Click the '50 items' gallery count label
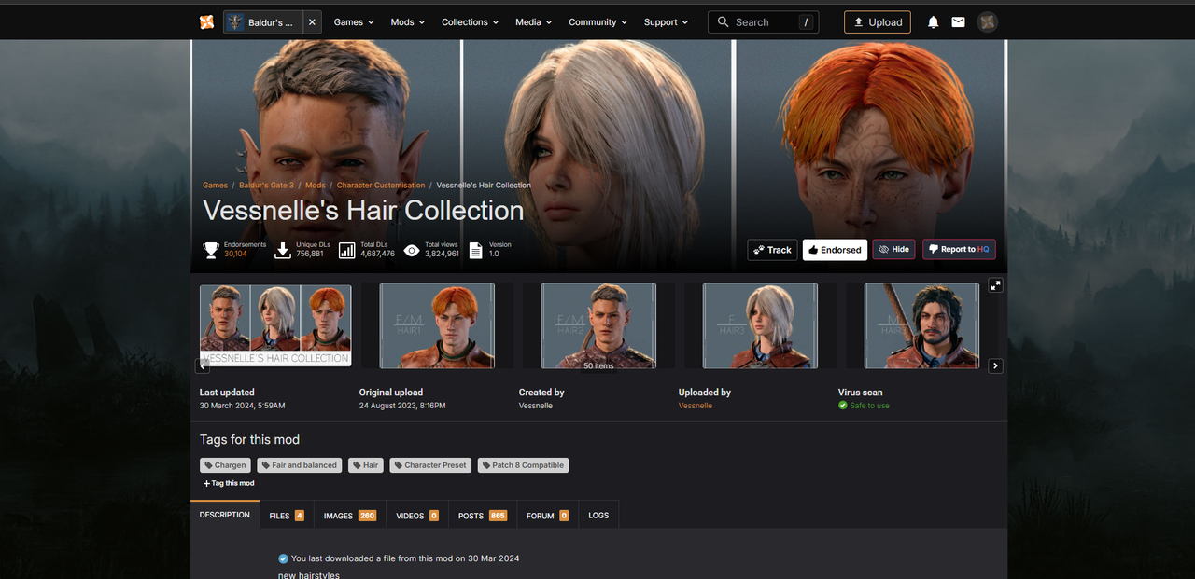 click(598, 365)
